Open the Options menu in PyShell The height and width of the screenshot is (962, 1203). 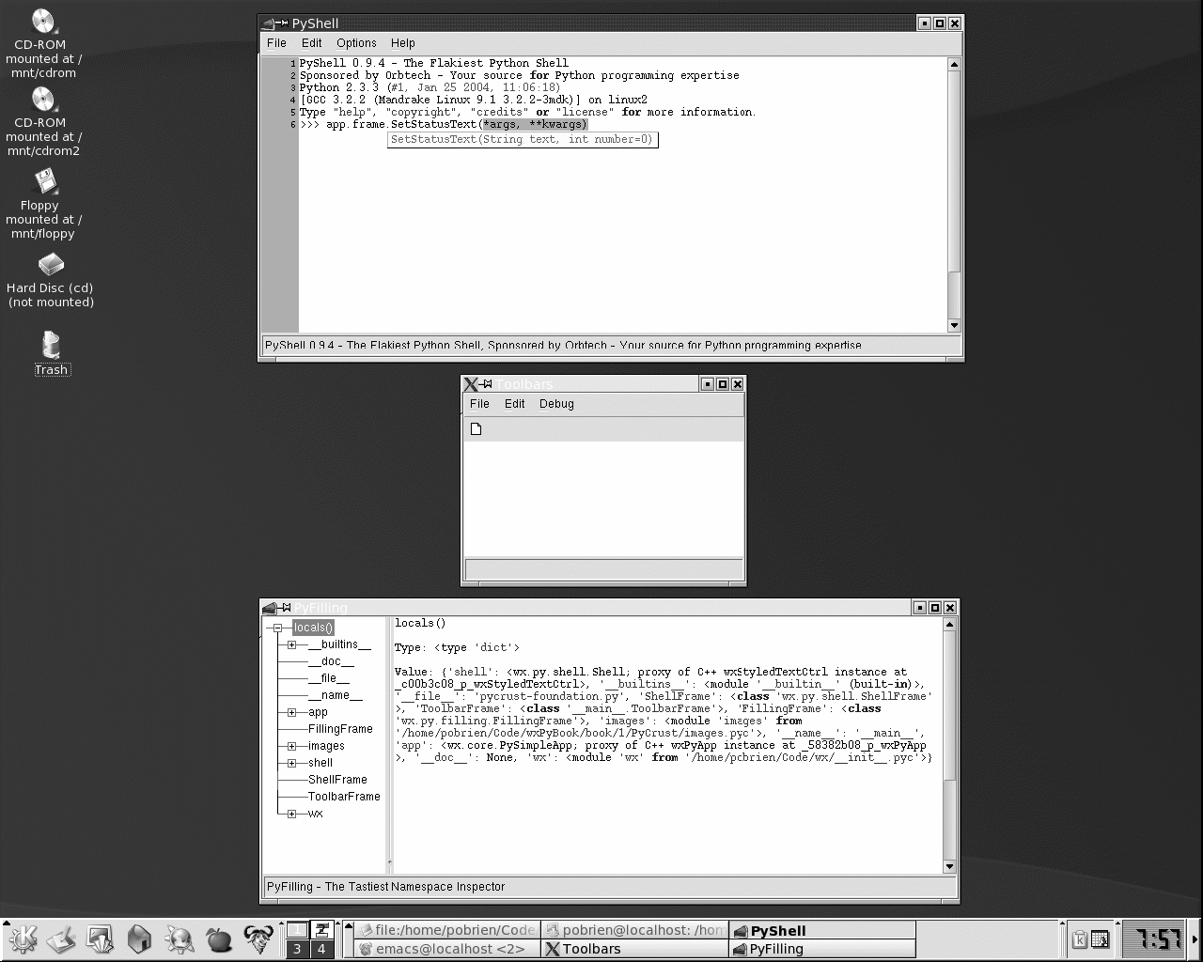click(x=356, y=43)
